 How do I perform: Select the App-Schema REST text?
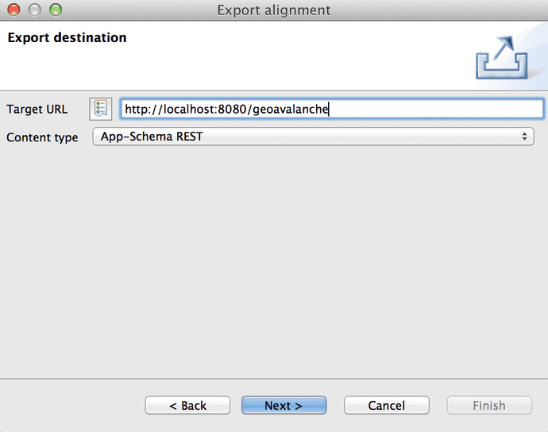click(x=151, y=137)
